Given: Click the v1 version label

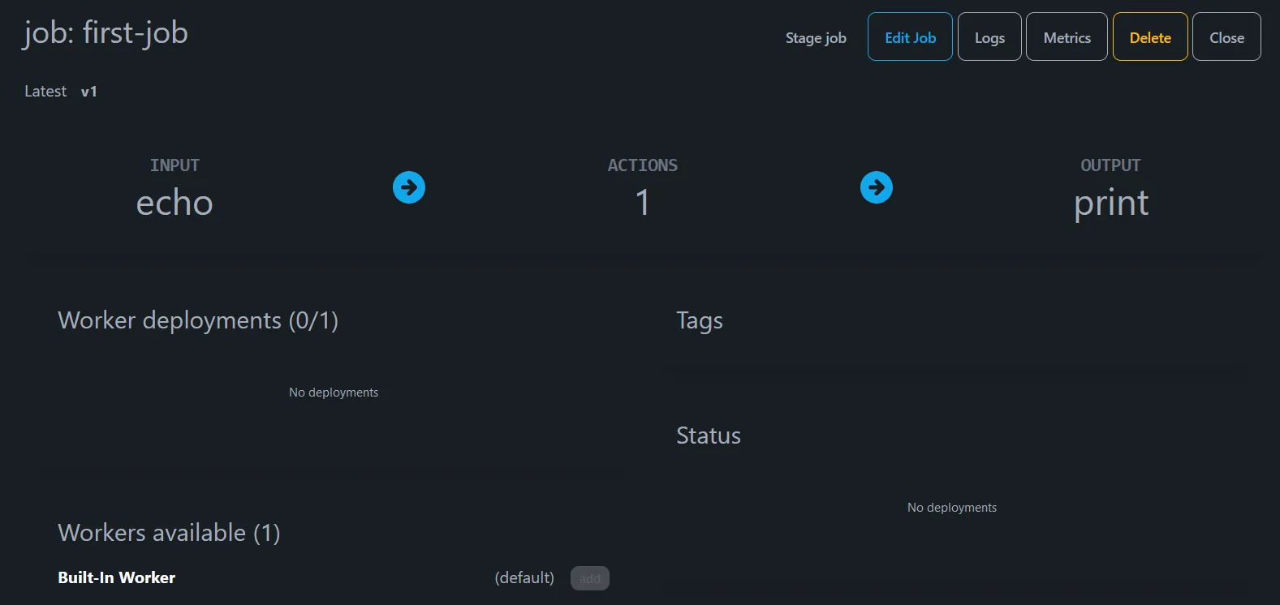Looking at the screenshot, I should coord(89,92).
